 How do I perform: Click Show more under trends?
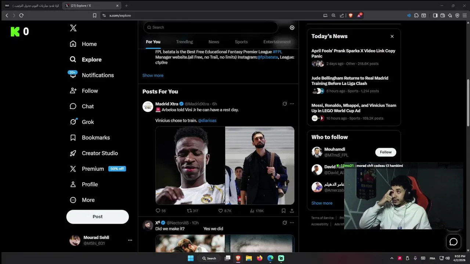(x=153, y=76)
